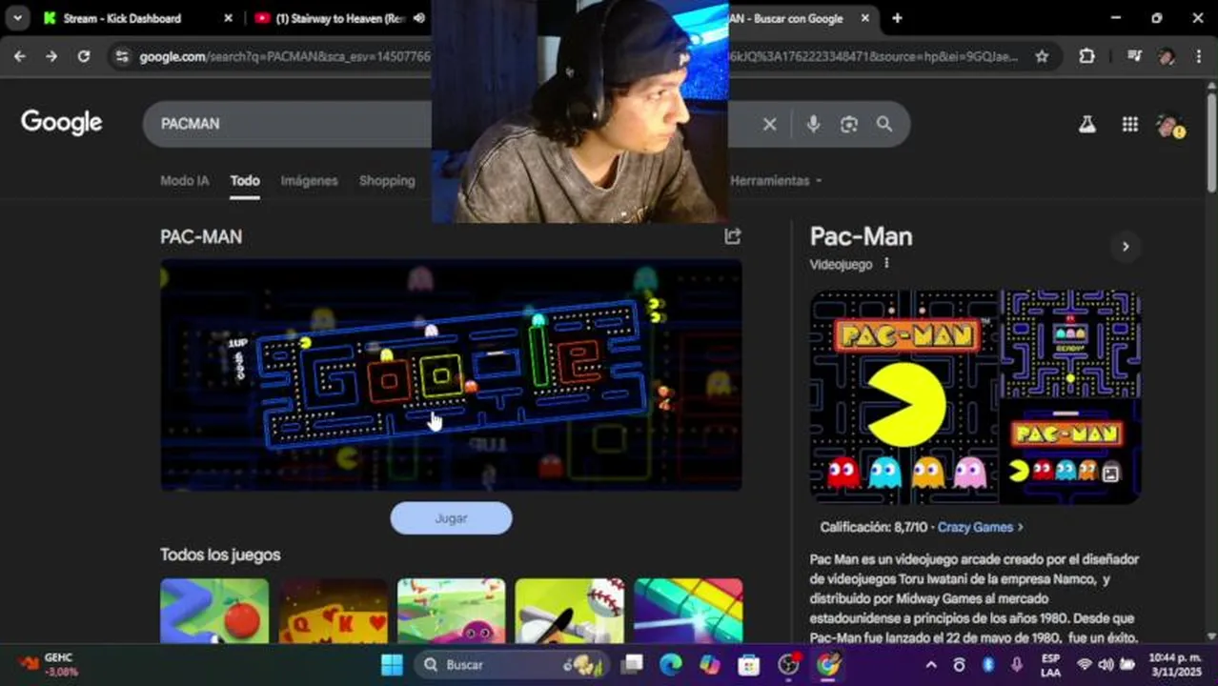Select the Modo IA tab
Image resolution: width=1218 pixels, height=686 pixels.
[184, 180]
